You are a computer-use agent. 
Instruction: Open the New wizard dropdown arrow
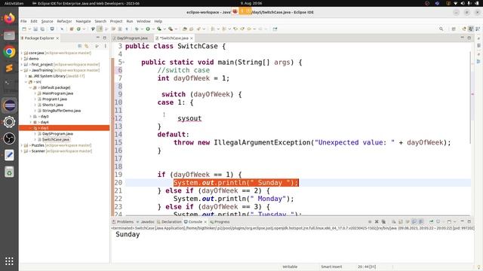tap(29, 29)
